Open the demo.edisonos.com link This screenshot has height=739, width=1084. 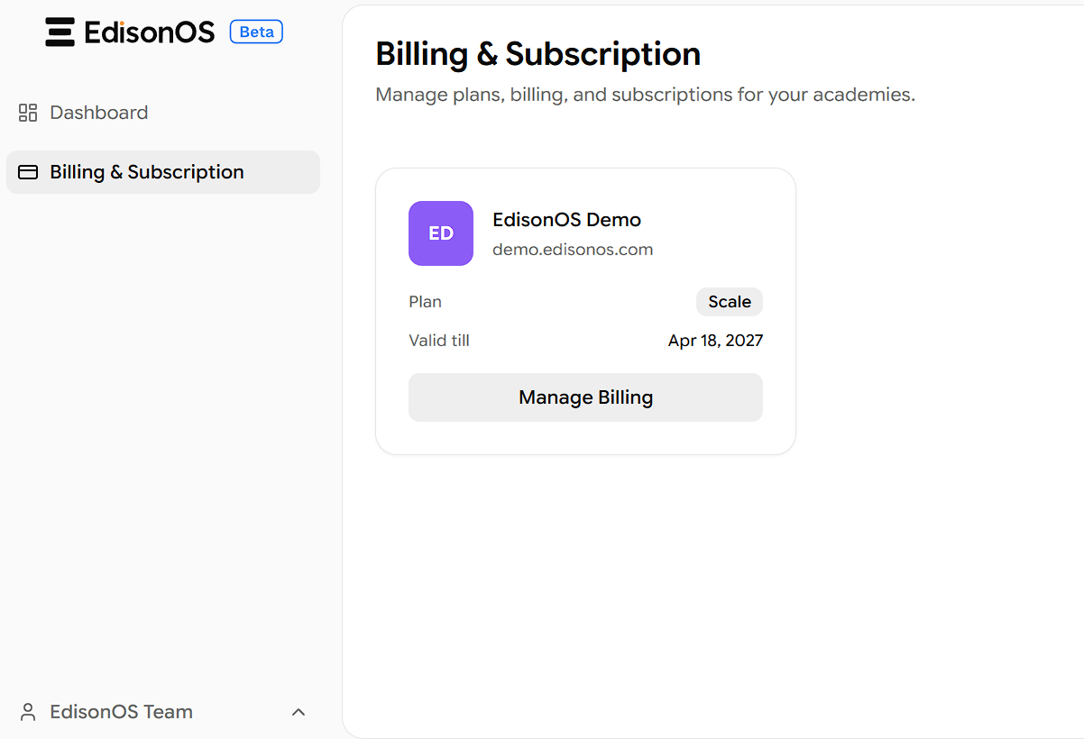[573, 250]
